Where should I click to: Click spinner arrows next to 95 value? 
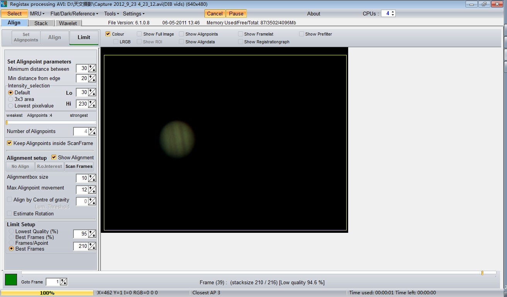pyautogui.click(x=92, y=234)
